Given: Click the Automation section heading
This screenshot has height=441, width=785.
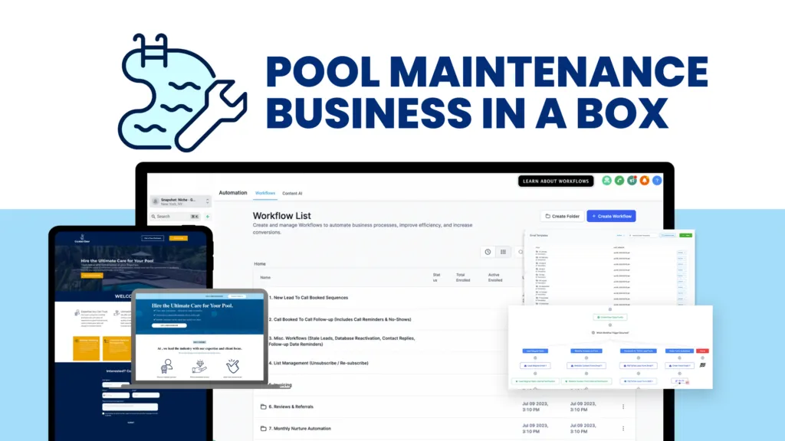Looking at the screenshot, I should [x=233, y=192].
